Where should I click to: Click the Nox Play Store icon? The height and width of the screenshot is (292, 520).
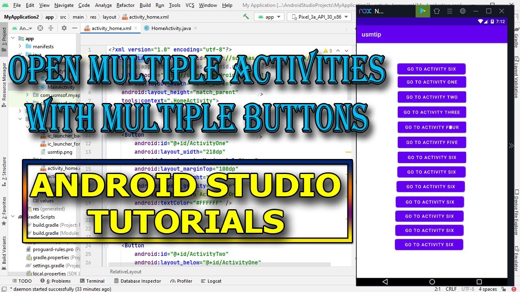pyautogui.click(x=423, y=11)
